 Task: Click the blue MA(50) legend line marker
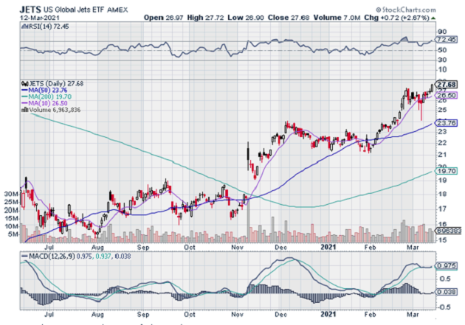24,90
